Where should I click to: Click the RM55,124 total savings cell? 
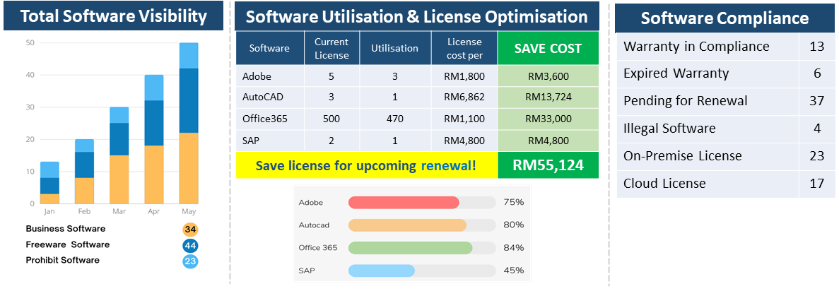point(548,165)
